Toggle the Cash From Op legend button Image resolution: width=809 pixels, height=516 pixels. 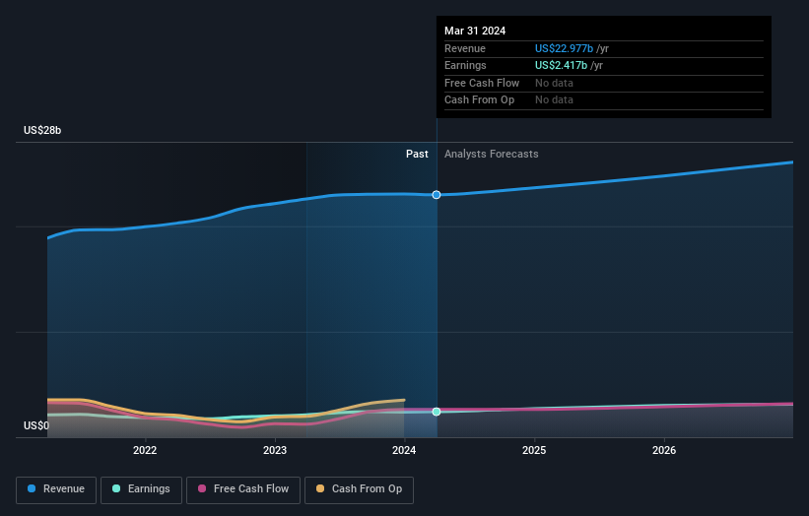click(x=359, y=489)
